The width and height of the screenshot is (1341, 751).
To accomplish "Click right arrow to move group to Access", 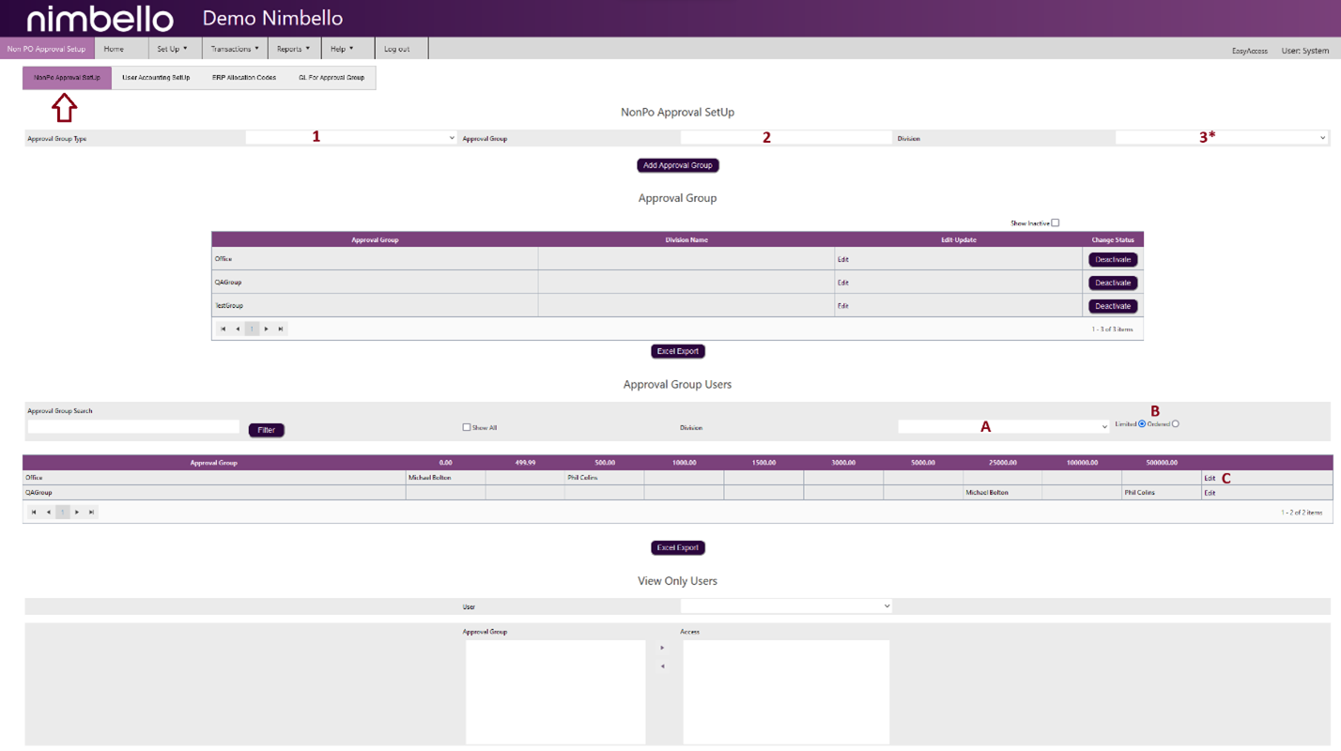I will (662, 648).
